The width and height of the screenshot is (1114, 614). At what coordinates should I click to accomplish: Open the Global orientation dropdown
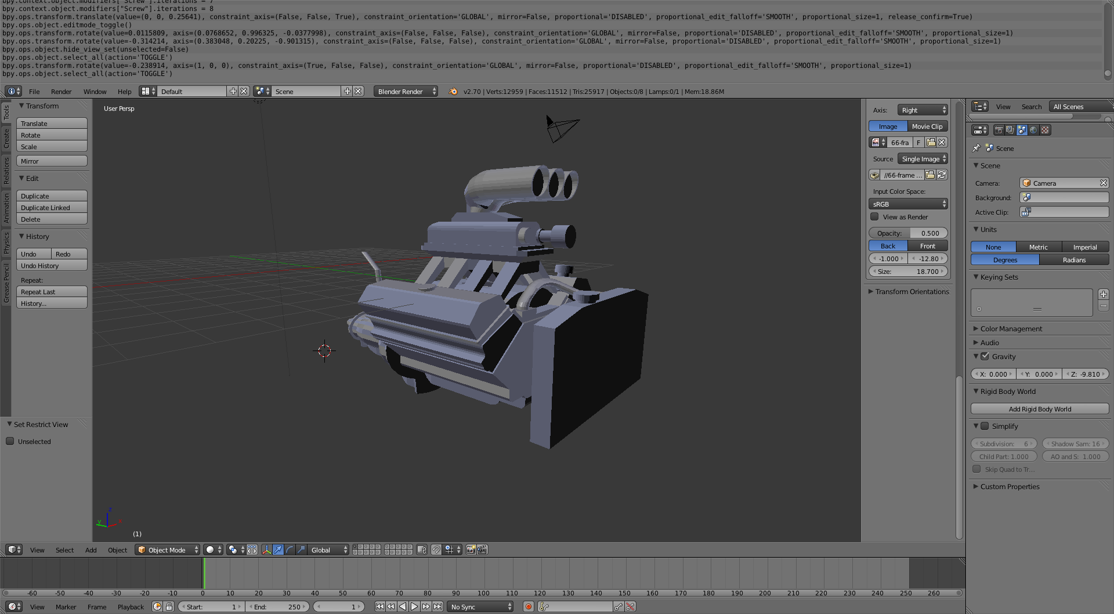click(x=328, y=550)
